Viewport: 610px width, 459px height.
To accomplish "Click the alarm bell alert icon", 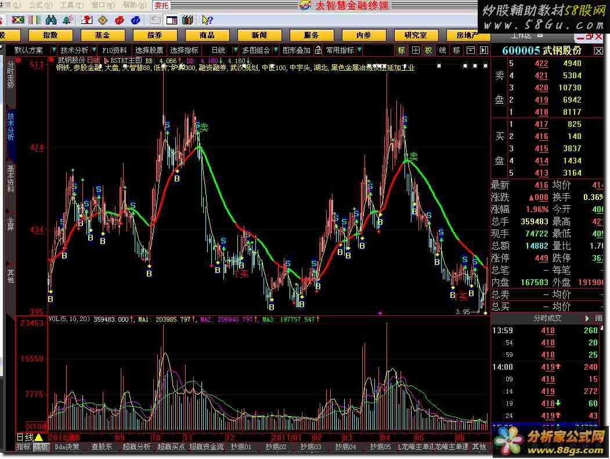I will pos(68,20).
